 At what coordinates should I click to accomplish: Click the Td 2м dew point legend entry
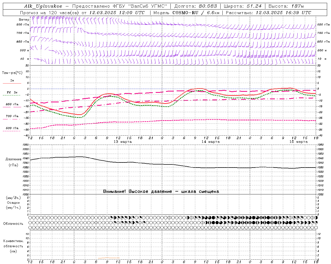click(12, 92)
